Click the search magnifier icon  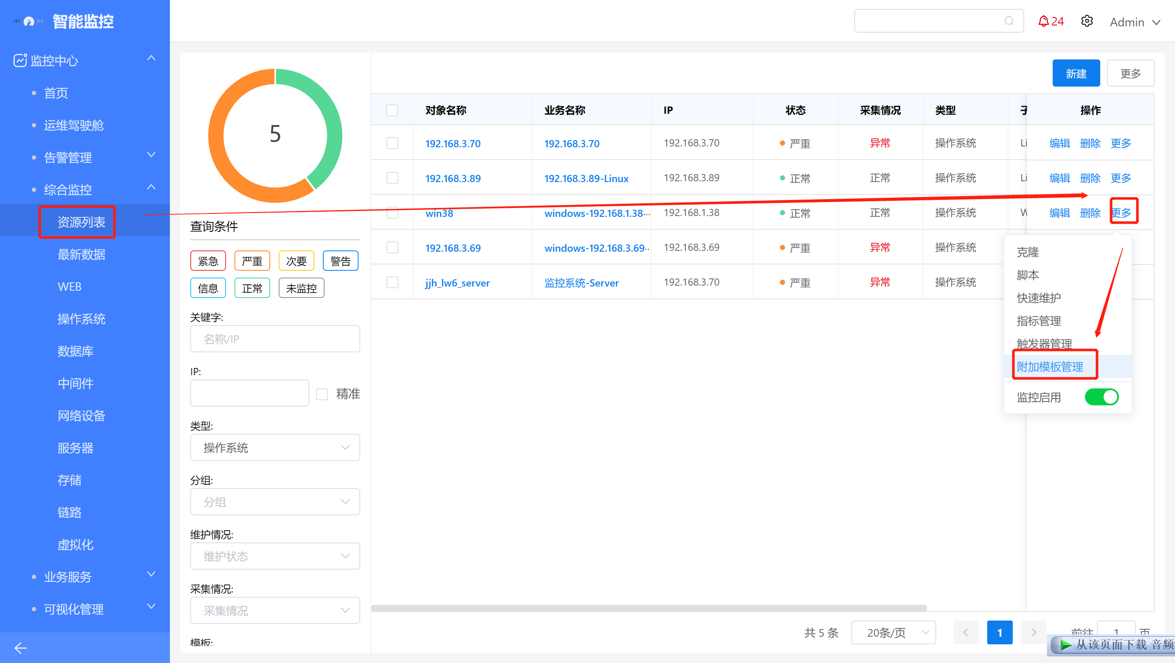click(x=1009, y=21)
